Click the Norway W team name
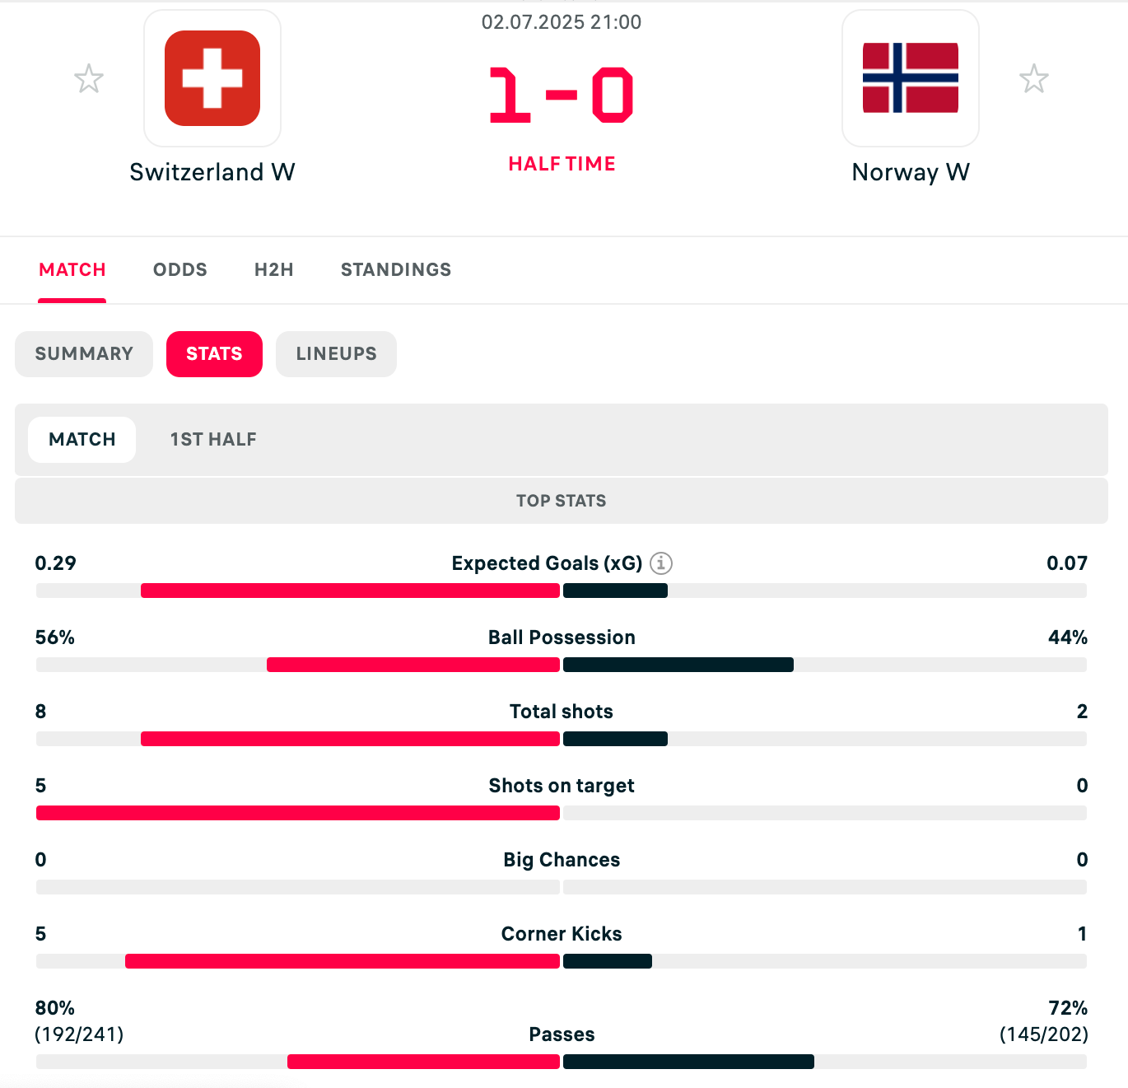The height and width of the screenshot is (1088, 1128). tap(911, 172)
